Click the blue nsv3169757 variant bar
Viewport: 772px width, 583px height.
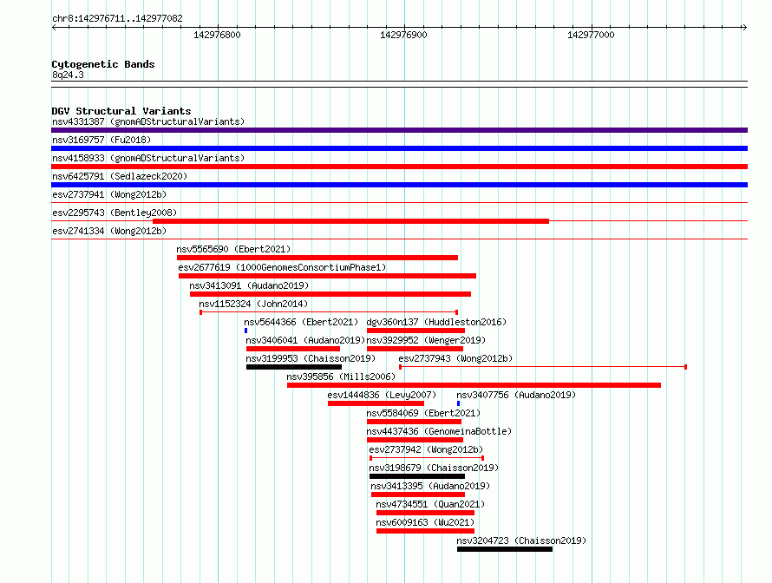[399, 148]
